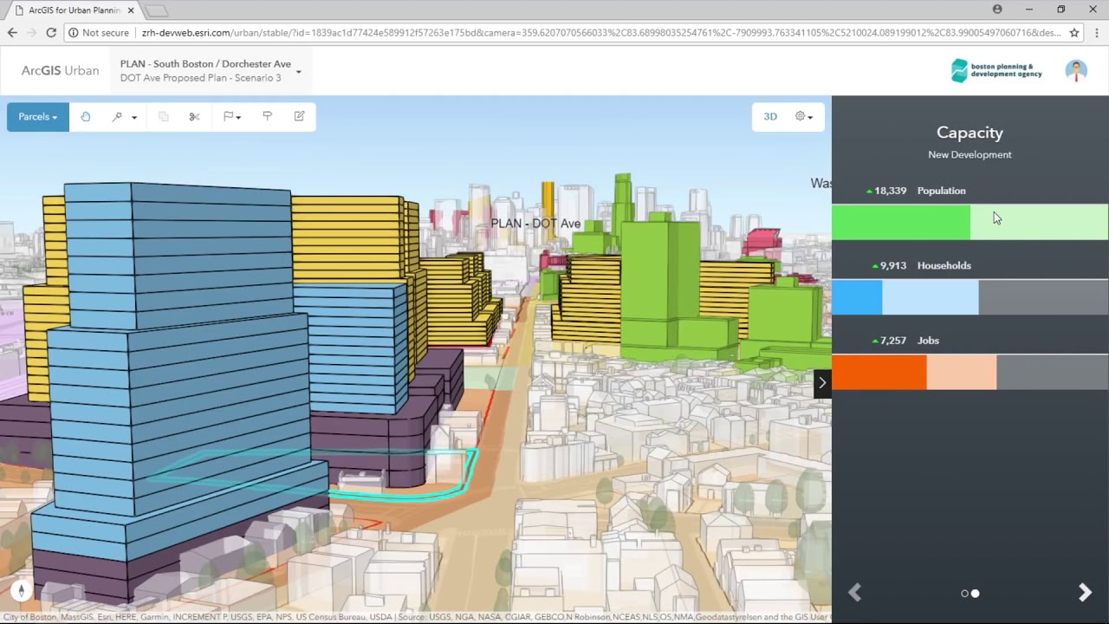Viewport: 1109px width, 624px height.
Task: Open the Parcels dropdown menu
Action: [x=38, y=117]
